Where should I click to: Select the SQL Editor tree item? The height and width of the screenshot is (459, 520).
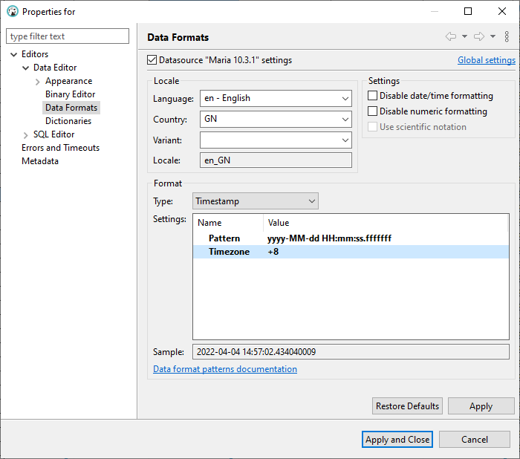53,134
